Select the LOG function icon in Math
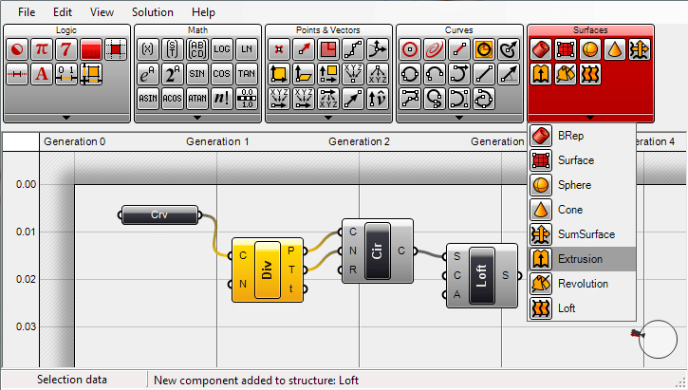Image resolution: width=688 pixels, height=390 pixels. click(222, 48)
